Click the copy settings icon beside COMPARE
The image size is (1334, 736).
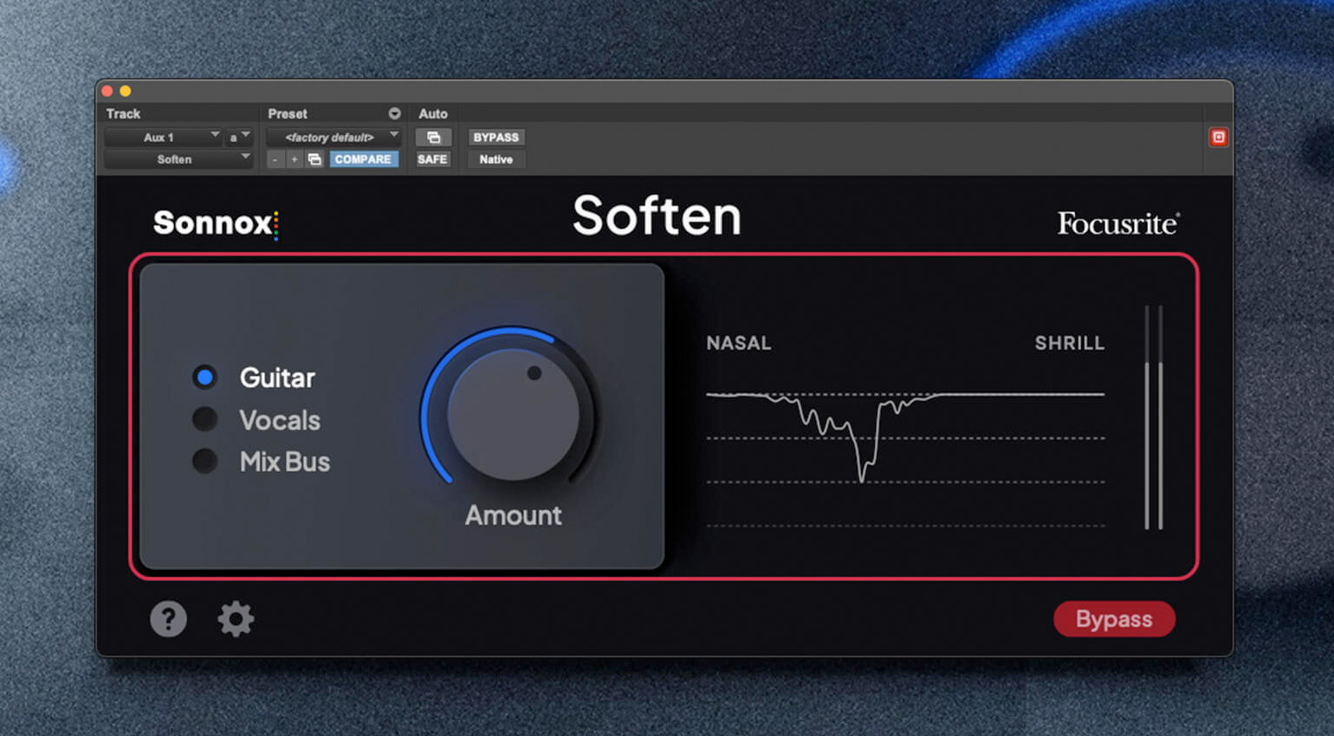click(314, 159)
